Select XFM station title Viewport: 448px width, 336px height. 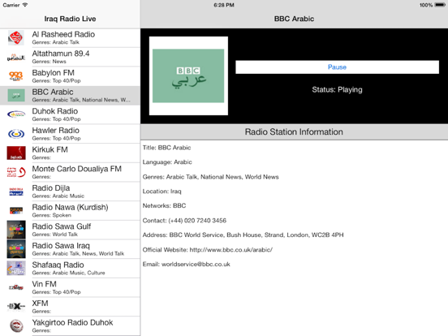tap(41, 304)
